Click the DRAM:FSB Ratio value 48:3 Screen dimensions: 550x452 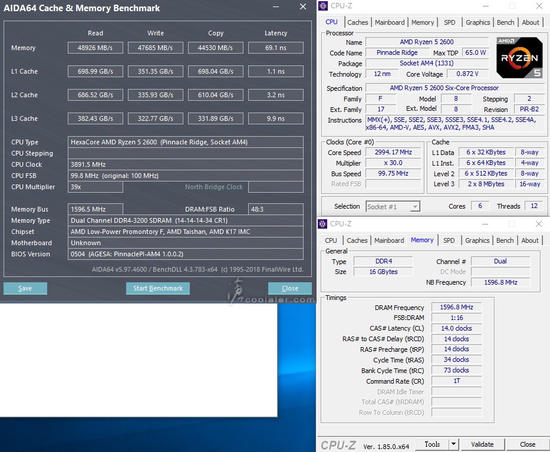click(x=276, y=209)
